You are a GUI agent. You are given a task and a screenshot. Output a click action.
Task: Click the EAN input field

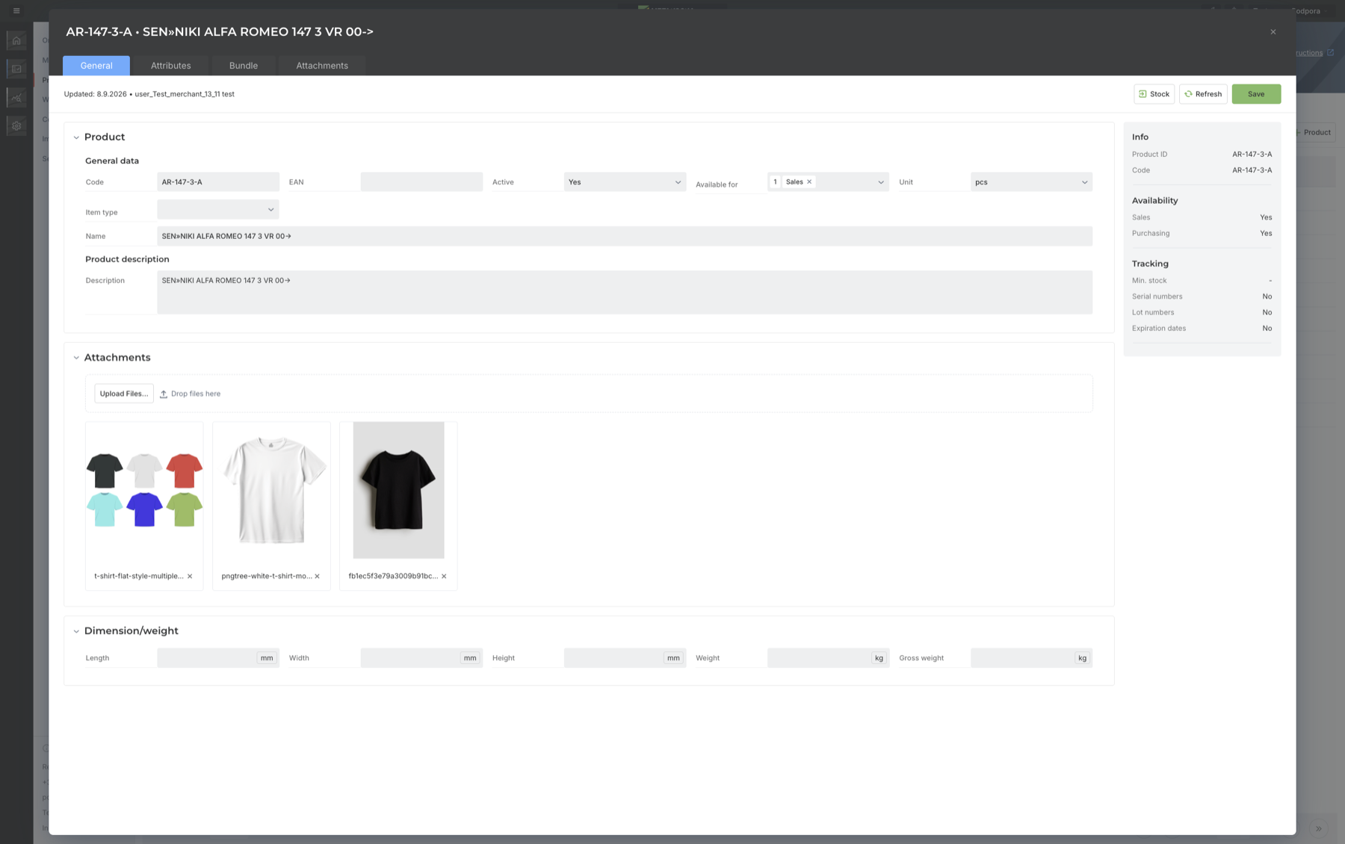tap(421, 182)
